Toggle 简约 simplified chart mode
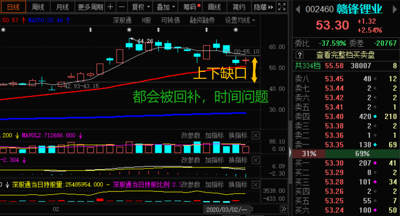Screen dimensions: 400x216 pos(238,7)
